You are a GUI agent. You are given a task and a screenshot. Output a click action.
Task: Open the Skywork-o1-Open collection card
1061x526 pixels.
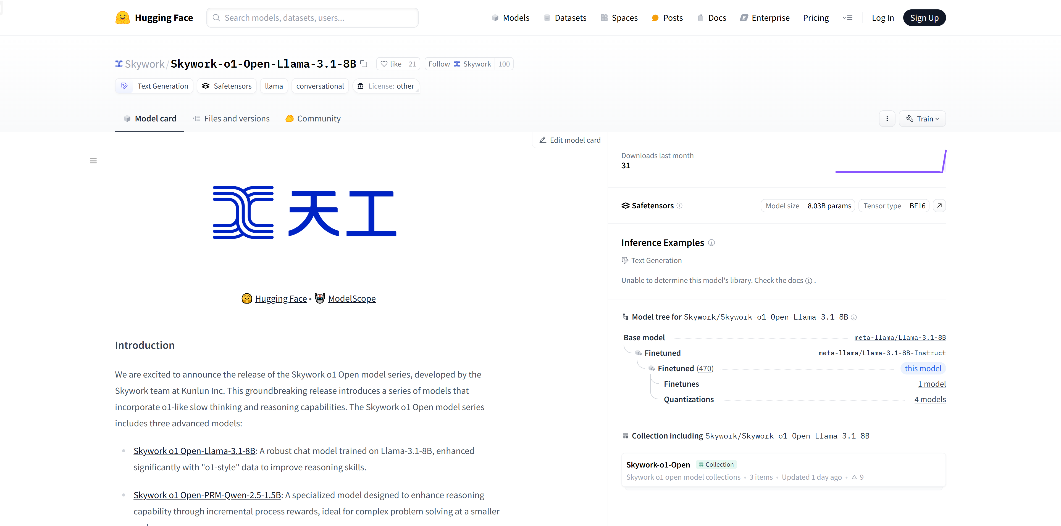783,471
